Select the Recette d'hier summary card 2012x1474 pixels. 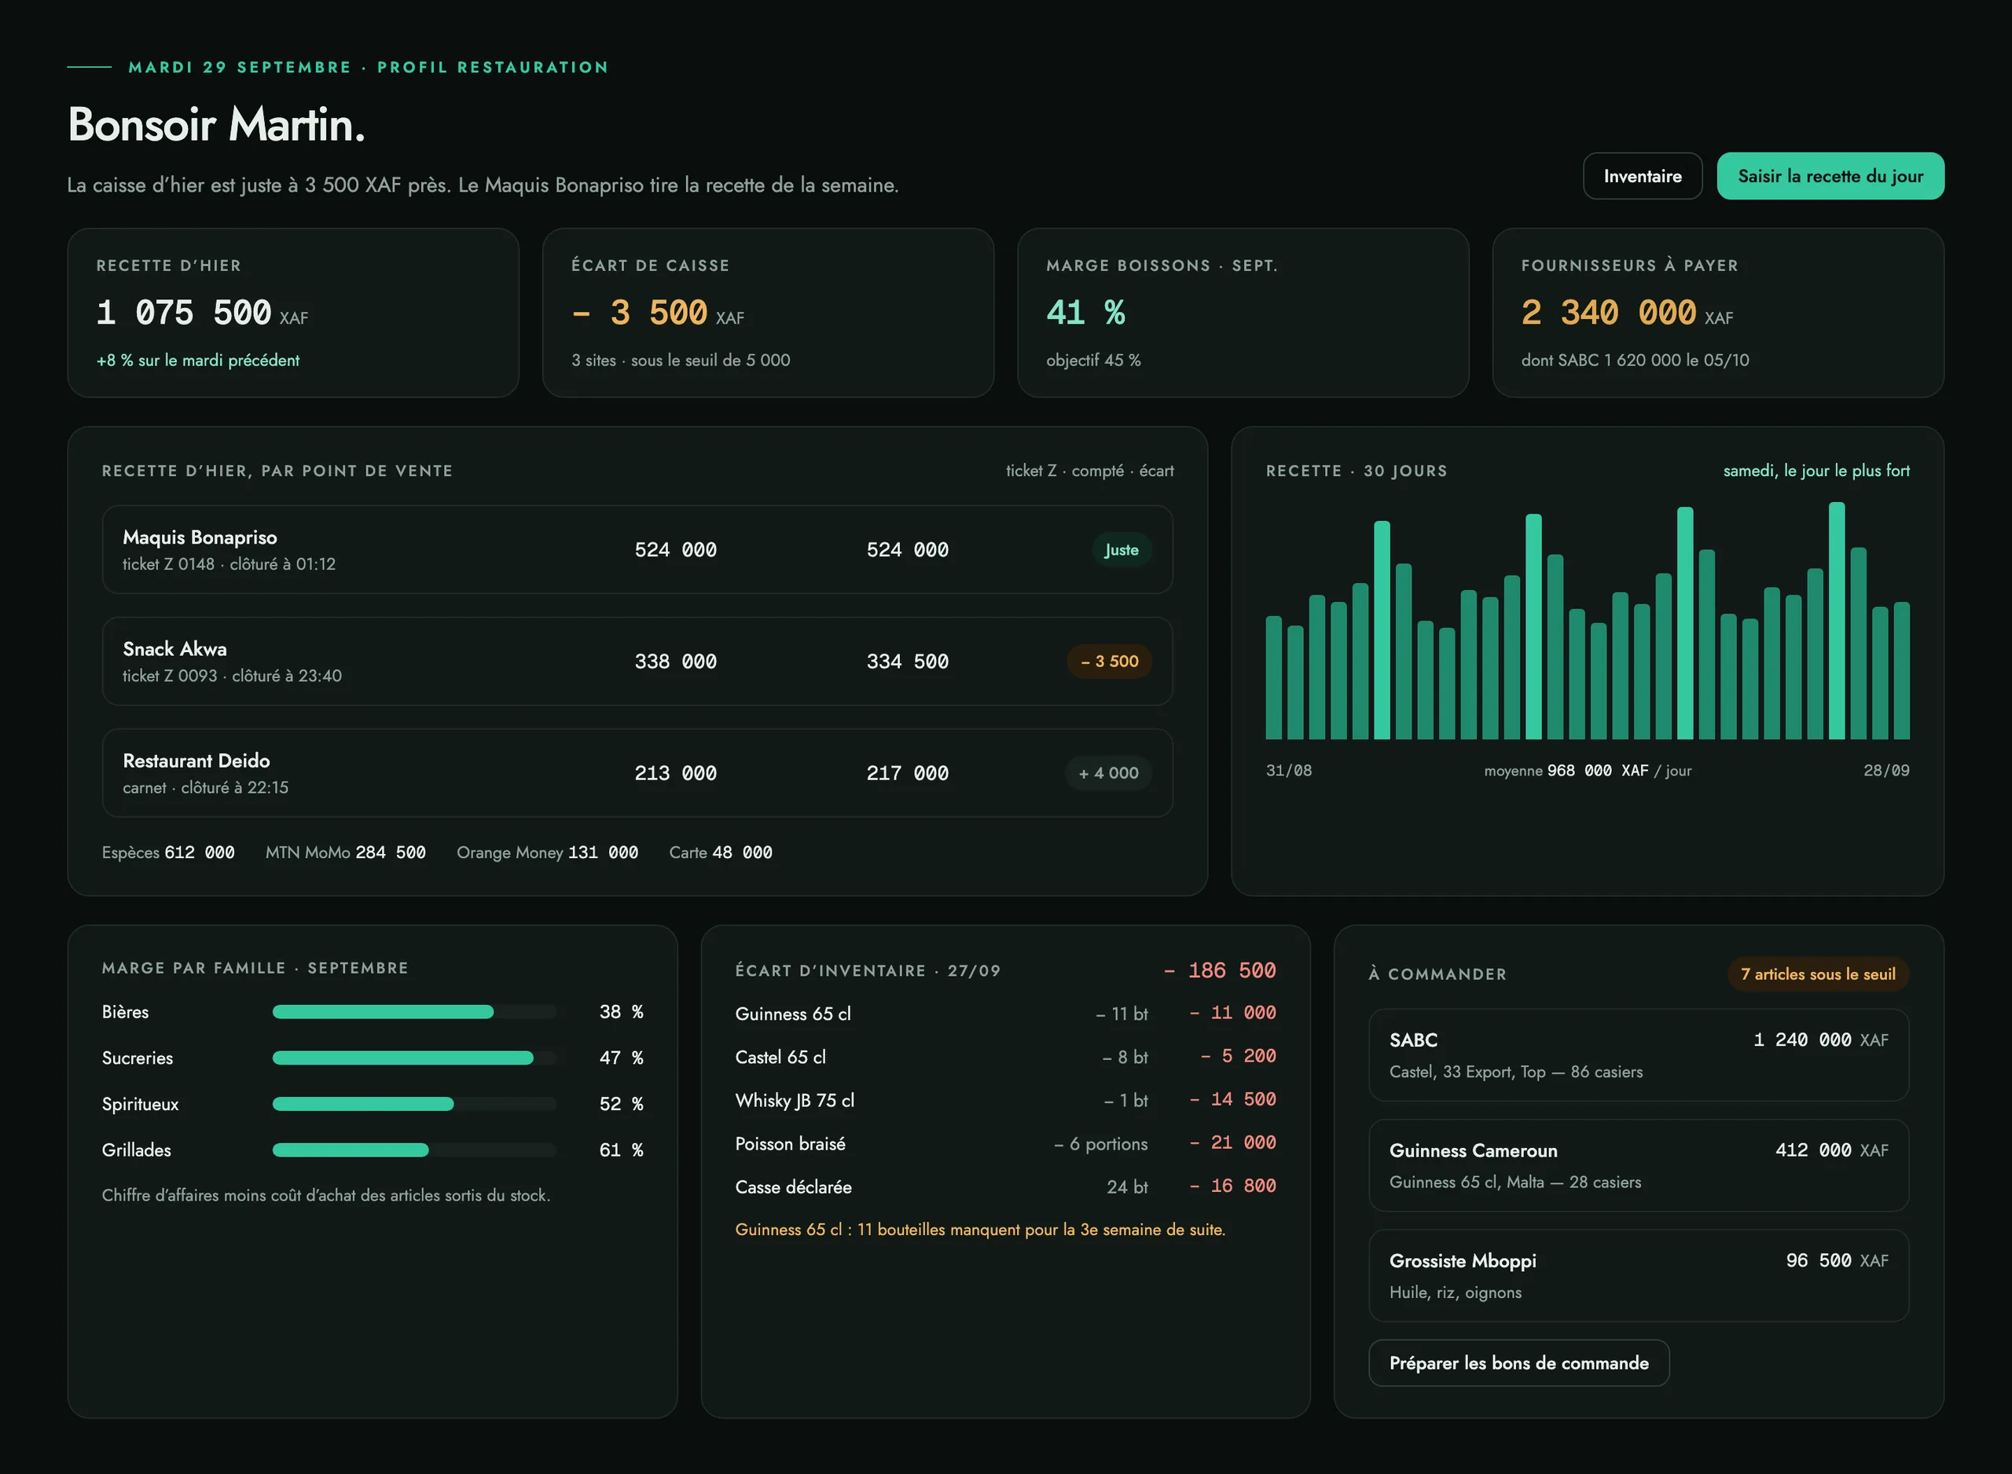pyautogui.click(x=293, y=313)
